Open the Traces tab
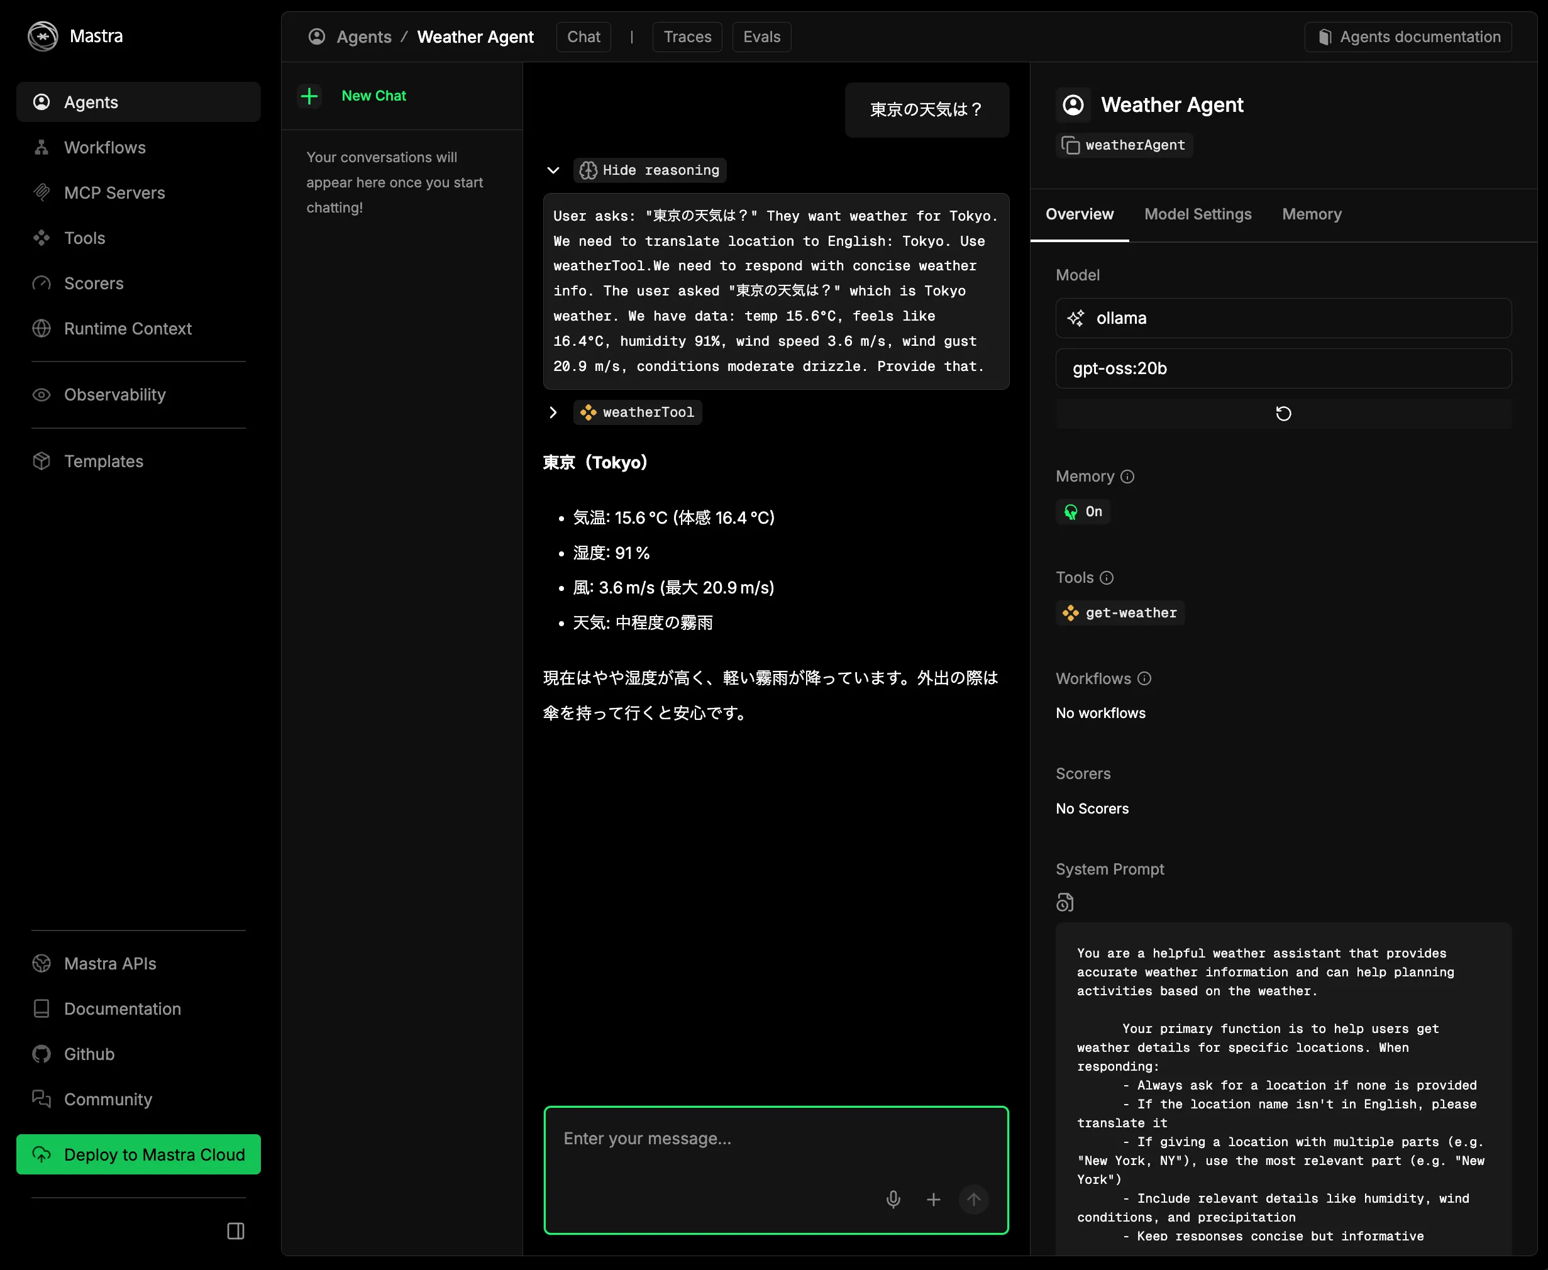Image resolution: width=1548 pixels, height=1270 pixels. 687,37
